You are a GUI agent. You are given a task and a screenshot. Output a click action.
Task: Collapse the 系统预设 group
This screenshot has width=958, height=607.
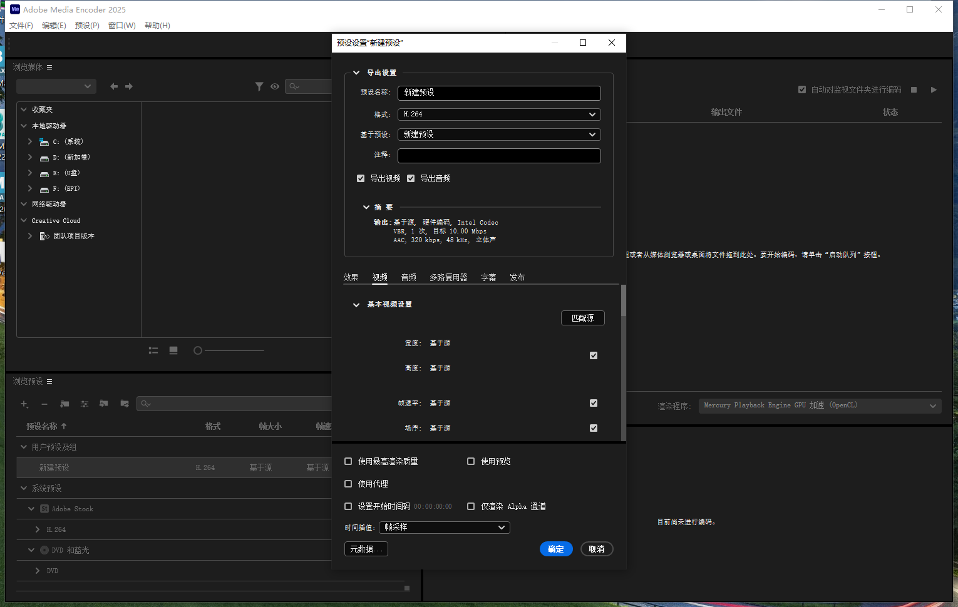[x=24, y=488]
